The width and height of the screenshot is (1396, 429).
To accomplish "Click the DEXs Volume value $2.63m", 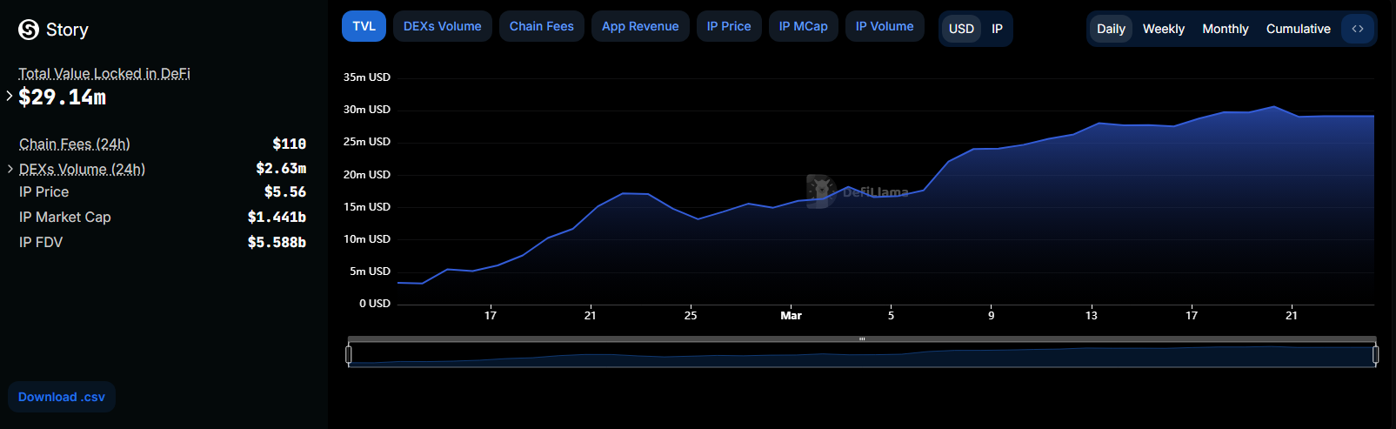I will 281,168.
